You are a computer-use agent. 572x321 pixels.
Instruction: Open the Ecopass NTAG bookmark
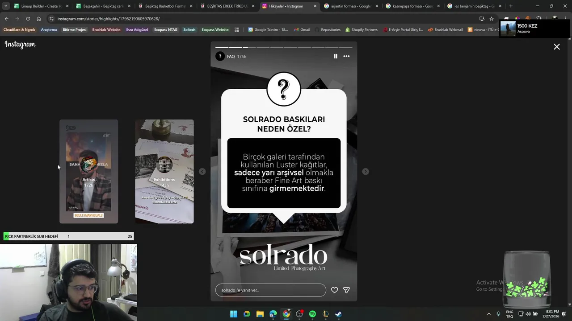(x=166, y=30)
